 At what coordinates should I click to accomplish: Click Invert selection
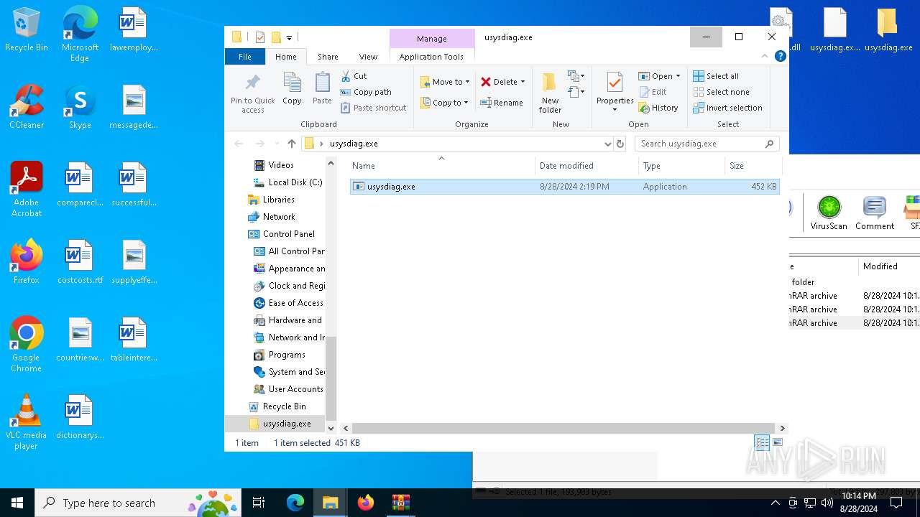(727, 108)
